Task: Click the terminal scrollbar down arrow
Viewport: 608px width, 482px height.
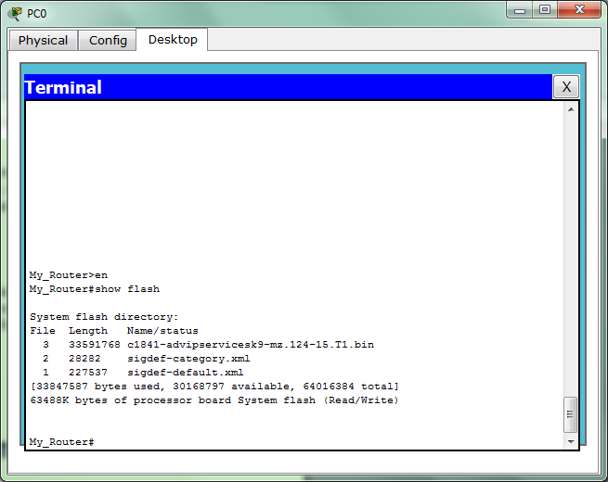Action: click(571, 442)
